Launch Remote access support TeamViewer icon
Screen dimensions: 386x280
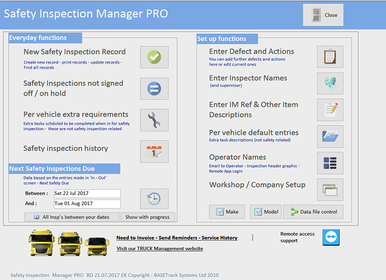click(x=331, y=238)
